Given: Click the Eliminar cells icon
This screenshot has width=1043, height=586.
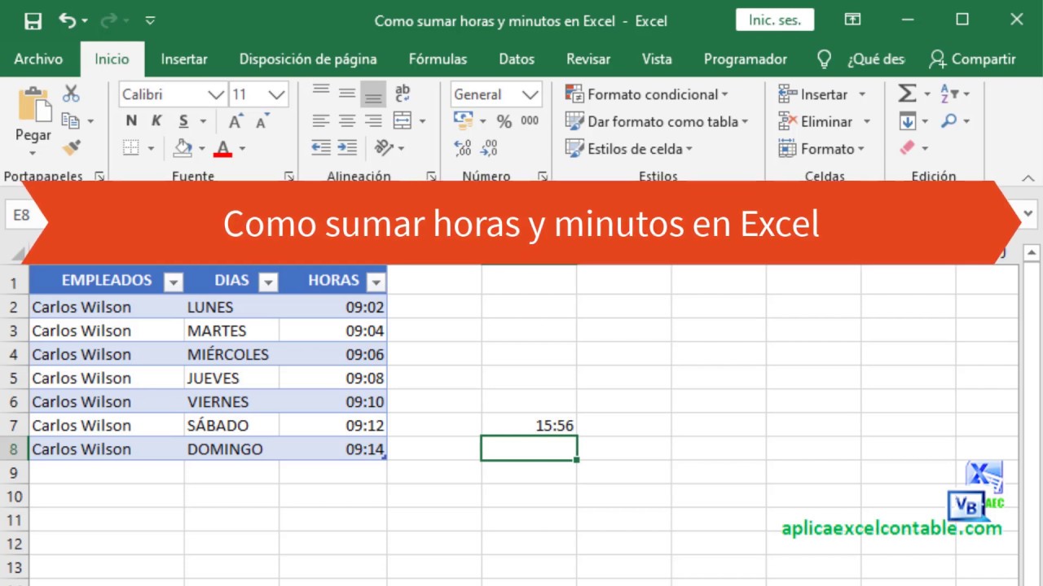Looking at the screenshot, I should [x=787, y=120].
